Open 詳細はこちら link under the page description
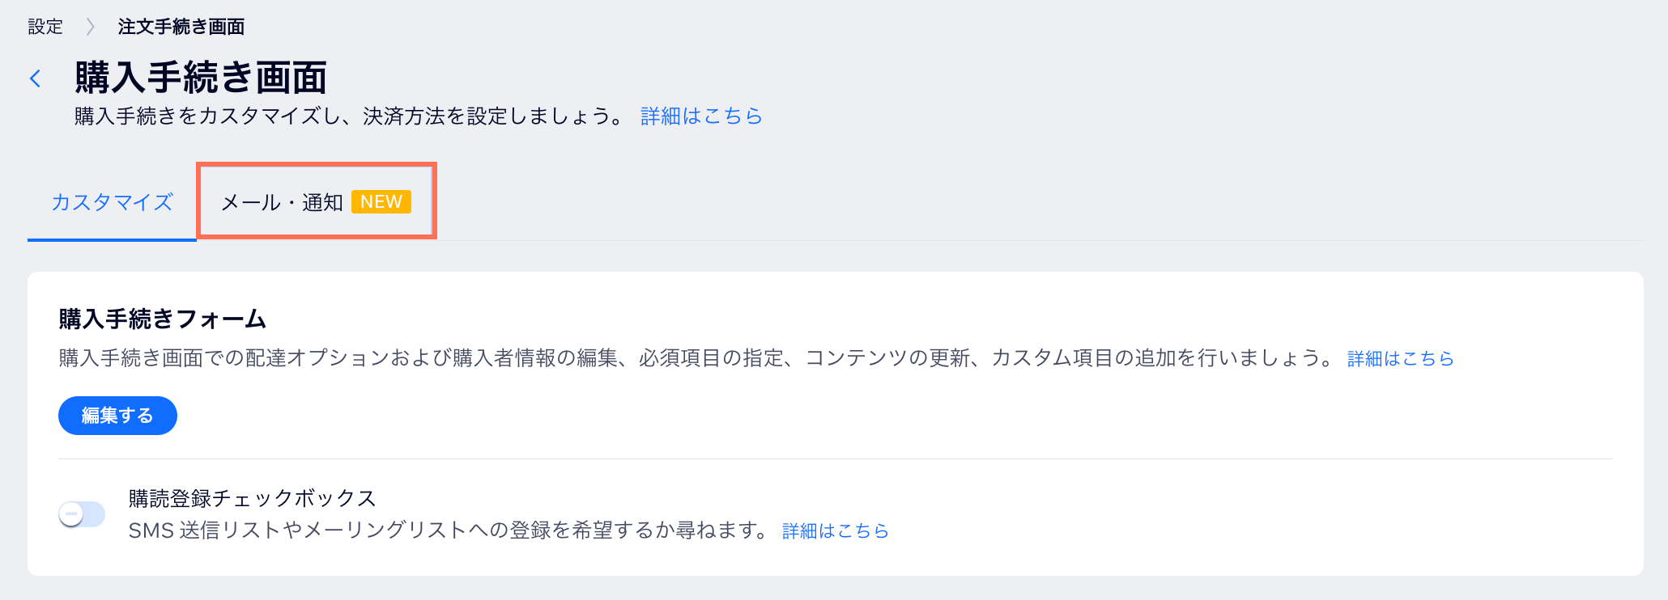The height and width of the screenshot is (600, 1668). point(700,116)
